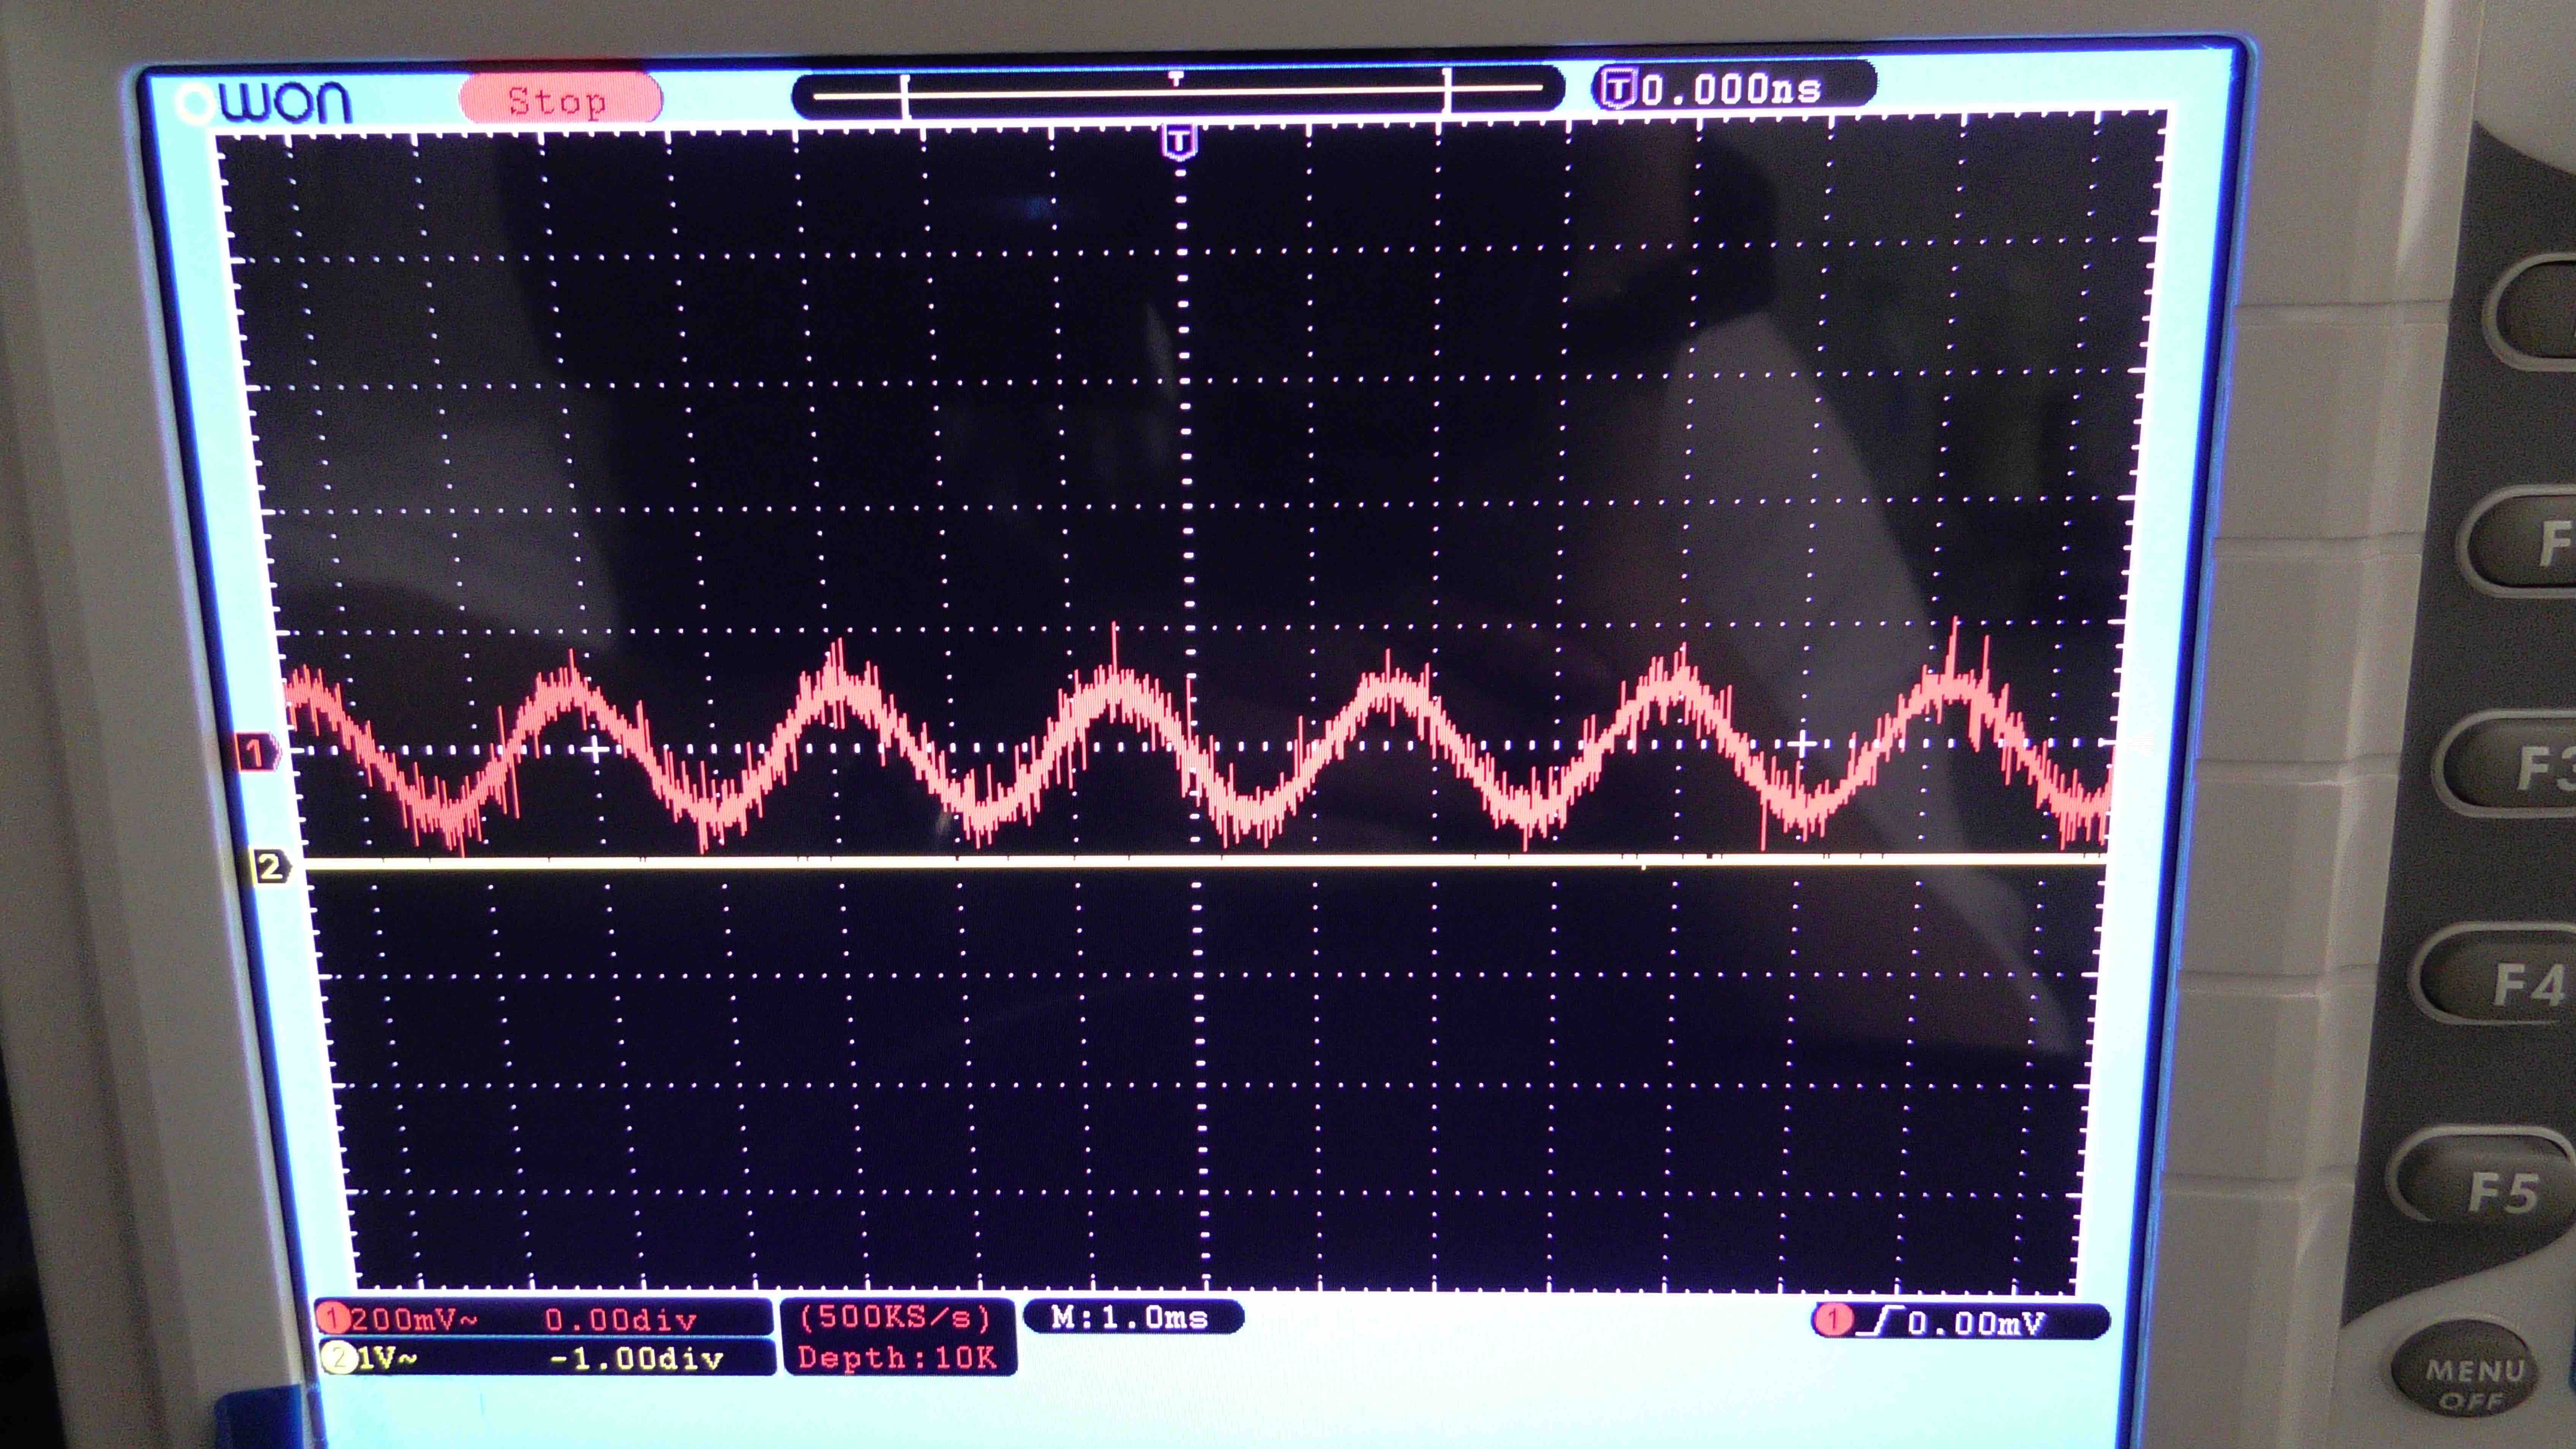The height and width of the screenshot is (1449, 2576).
Task: Click the channel 2 1V scale readout
Action: pos(388,1358)
